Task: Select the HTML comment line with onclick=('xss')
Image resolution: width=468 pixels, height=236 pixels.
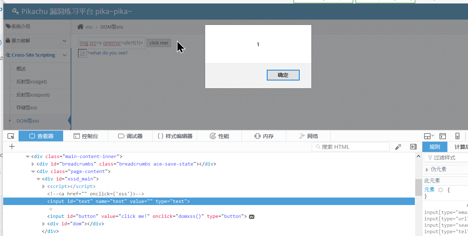Action: click(x=95, y=194)
